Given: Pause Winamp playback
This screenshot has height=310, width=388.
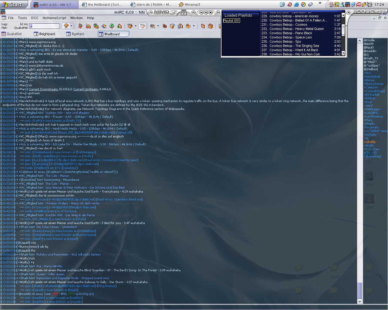Looking at the screenshot, I should click(206, 12).
